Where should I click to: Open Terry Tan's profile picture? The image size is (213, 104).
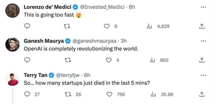click(x=12, y=79)
